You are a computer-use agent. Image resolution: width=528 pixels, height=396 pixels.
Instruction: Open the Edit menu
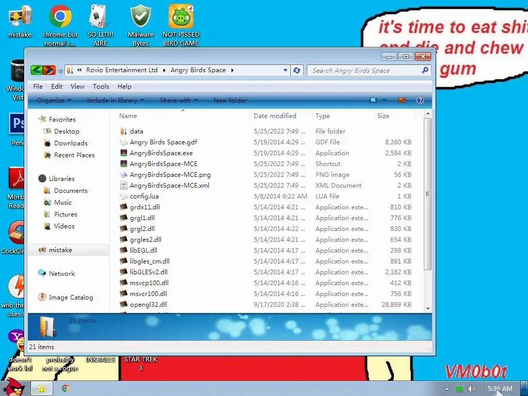57,87
